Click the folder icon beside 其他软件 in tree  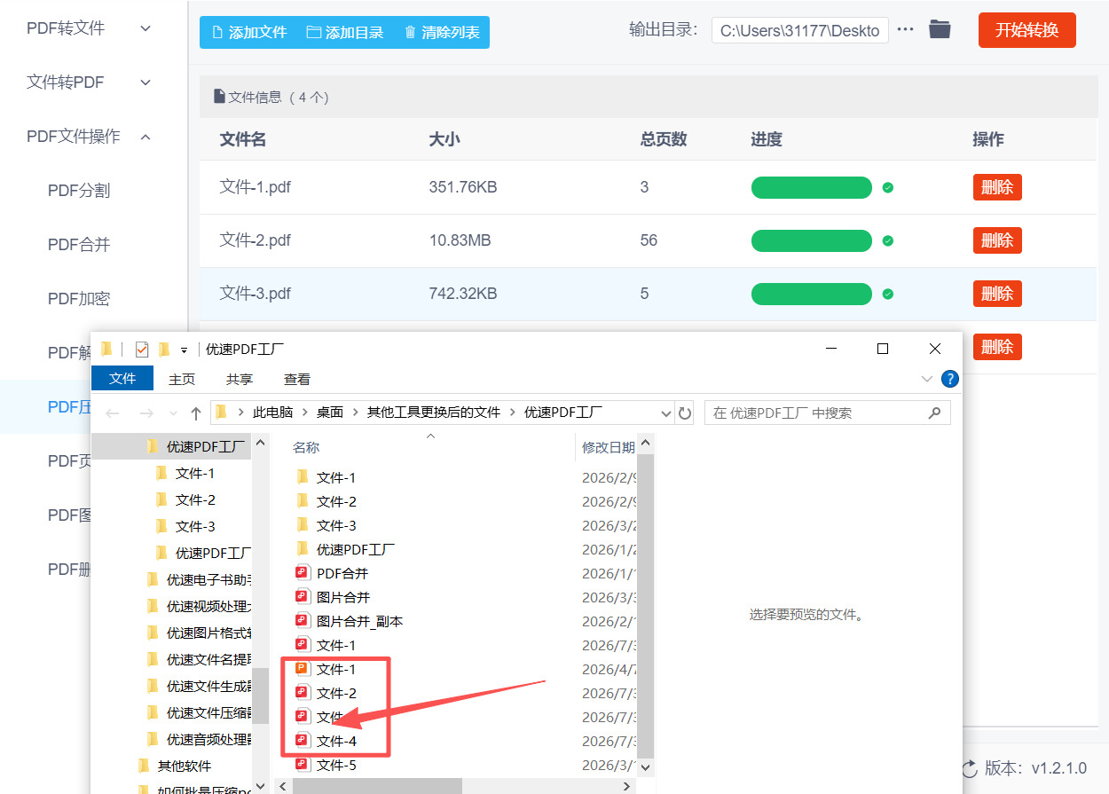coord(144,766)
